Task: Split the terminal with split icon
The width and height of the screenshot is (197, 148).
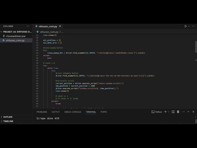Action: [173, 112]
